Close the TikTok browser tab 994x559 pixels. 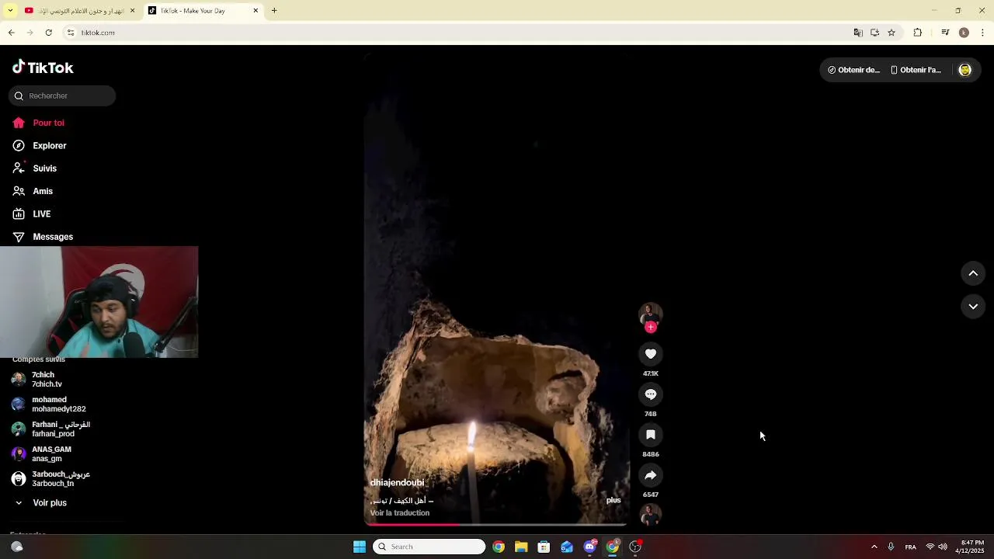255,11
